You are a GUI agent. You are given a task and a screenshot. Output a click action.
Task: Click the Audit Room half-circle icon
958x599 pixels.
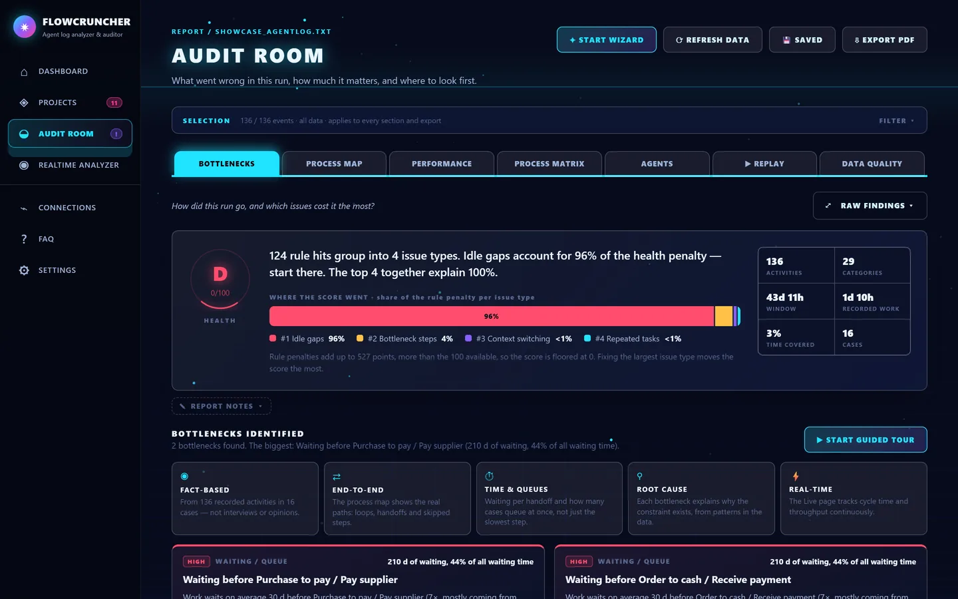point(24,134)
